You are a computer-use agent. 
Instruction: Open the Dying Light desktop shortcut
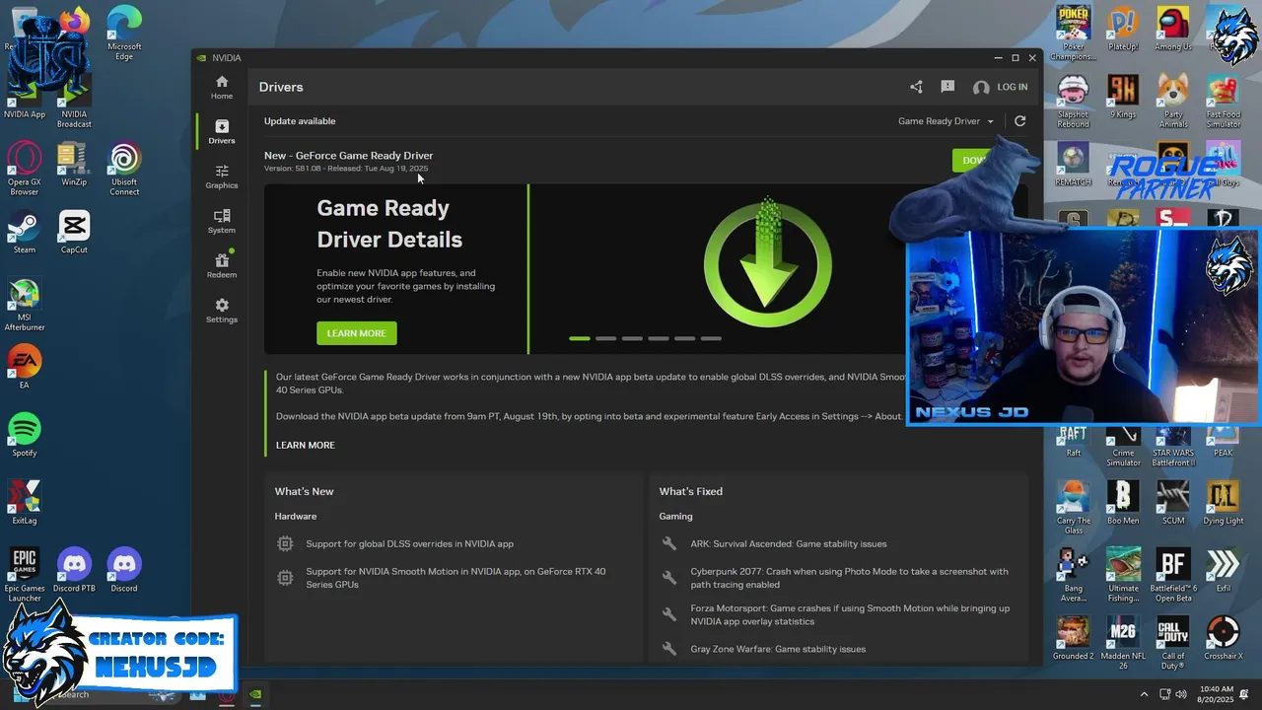1224,503
